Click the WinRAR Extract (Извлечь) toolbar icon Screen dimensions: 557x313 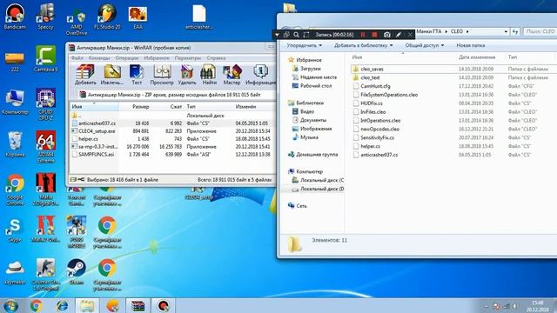[x=112, y=75]
